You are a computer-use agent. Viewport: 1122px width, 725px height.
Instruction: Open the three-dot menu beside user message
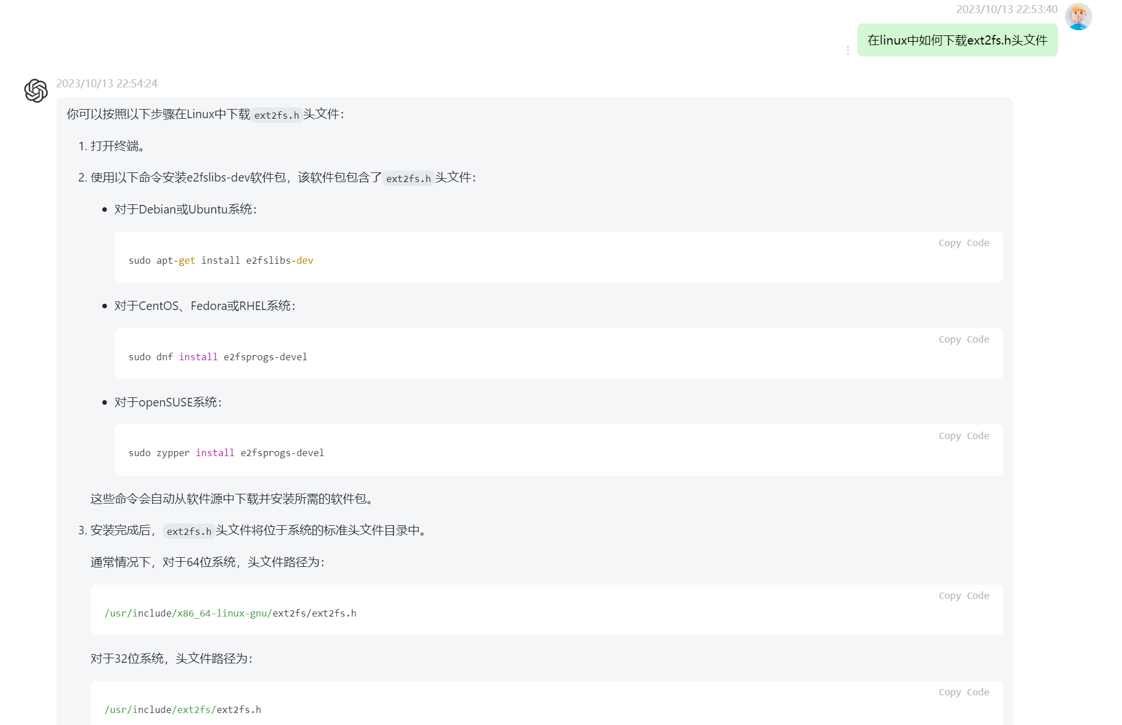[x=848, y=51]
